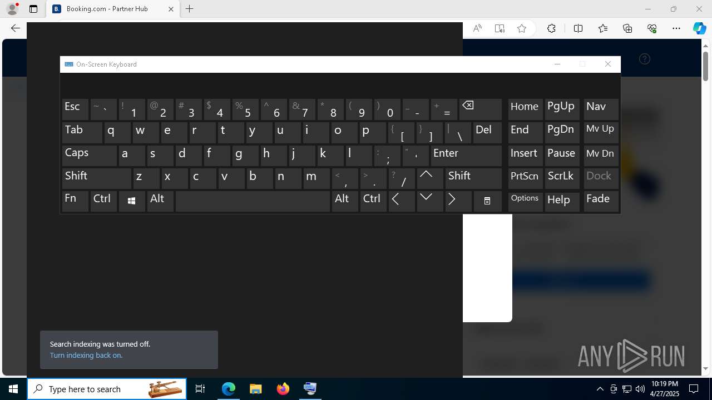The image size is (712, 400).
Task: Click the browser vertical scrollbar thumb
Action: (x=705, y=66)
